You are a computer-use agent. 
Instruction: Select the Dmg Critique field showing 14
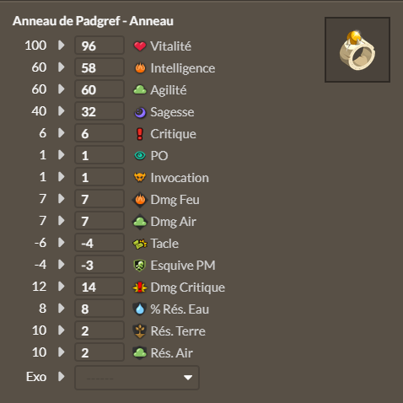point(99,287)
